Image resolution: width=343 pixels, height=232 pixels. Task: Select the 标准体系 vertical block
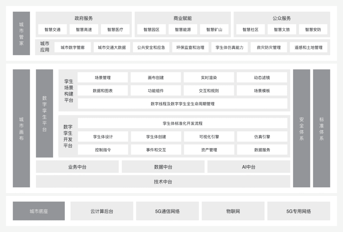(x=321, y=129)
